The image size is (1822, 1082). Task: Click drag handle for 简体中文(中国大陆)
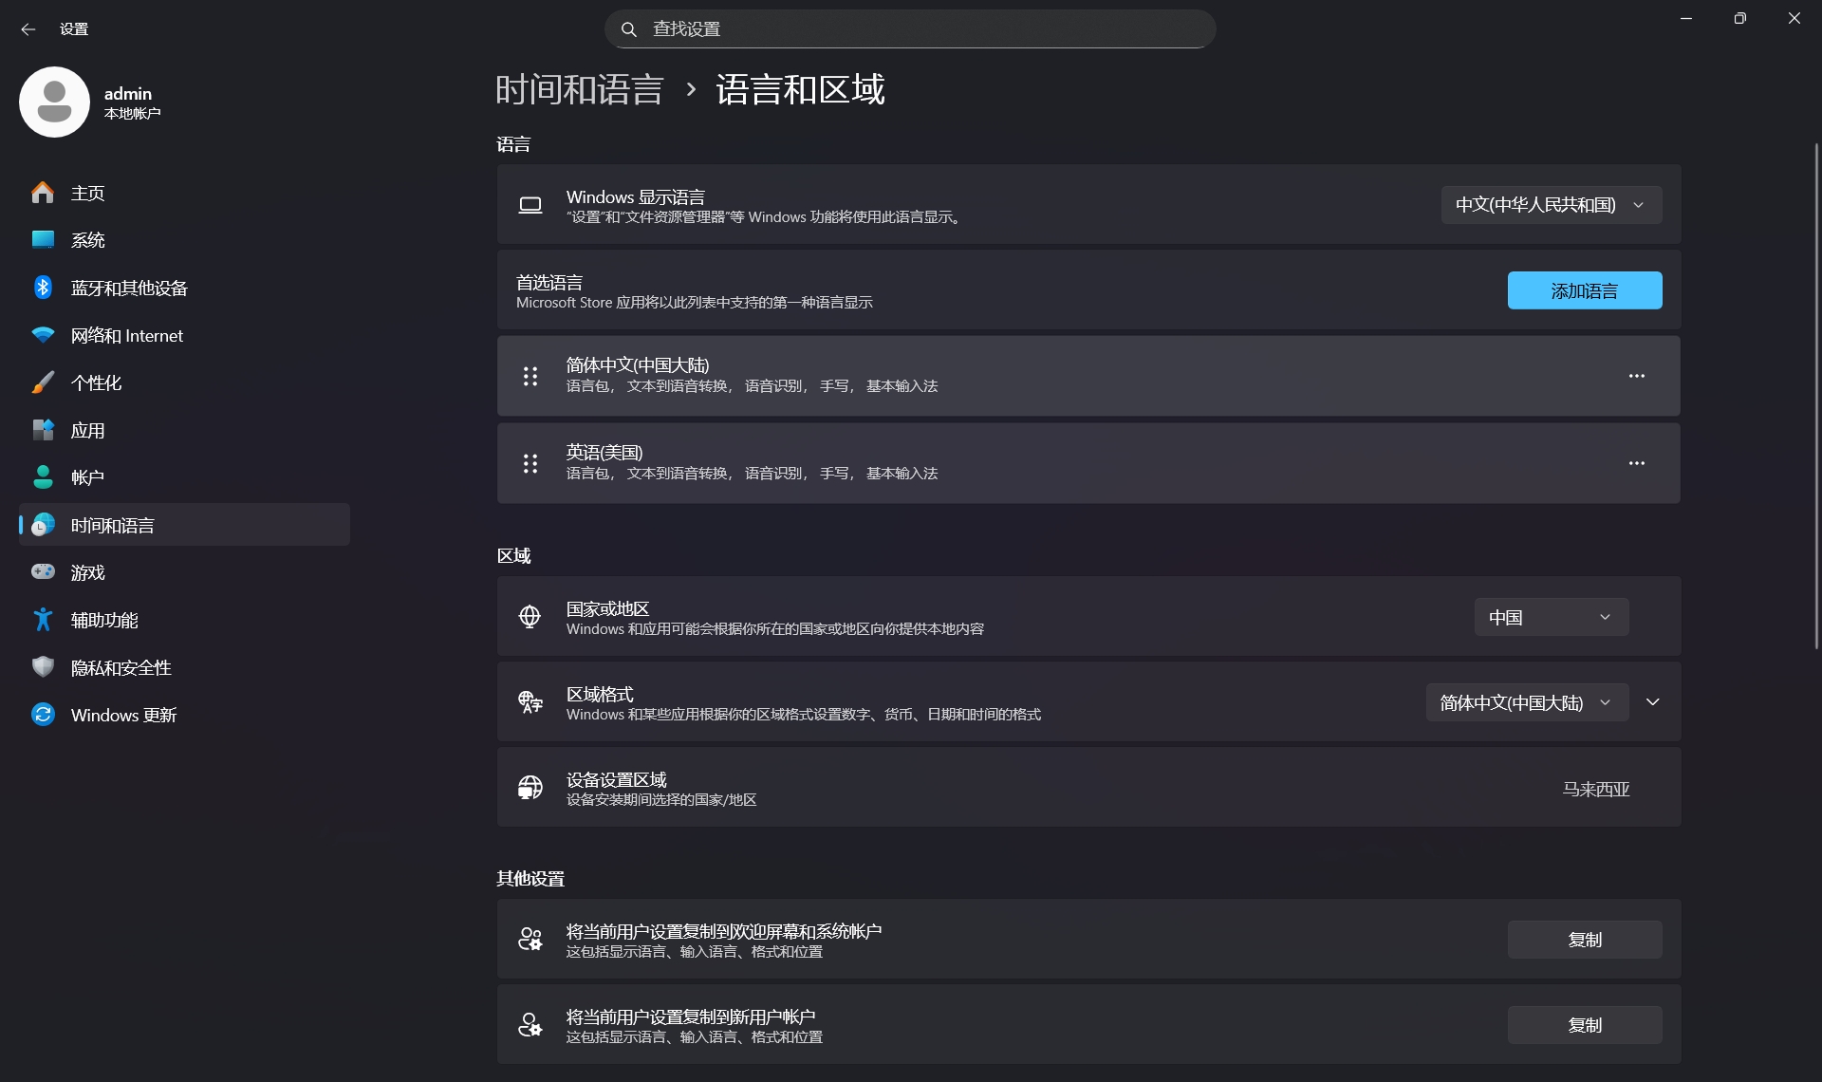click(530, 376)
